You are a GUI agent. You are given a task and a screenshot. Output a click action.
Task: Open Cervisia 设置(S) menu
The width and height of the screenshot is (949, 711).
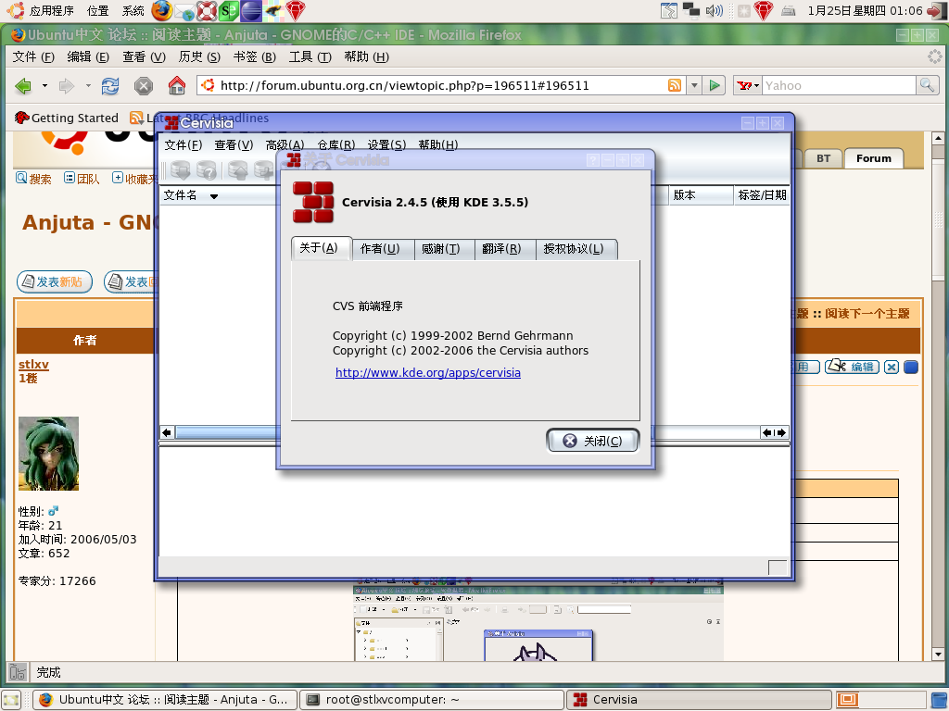click(386, 145)
